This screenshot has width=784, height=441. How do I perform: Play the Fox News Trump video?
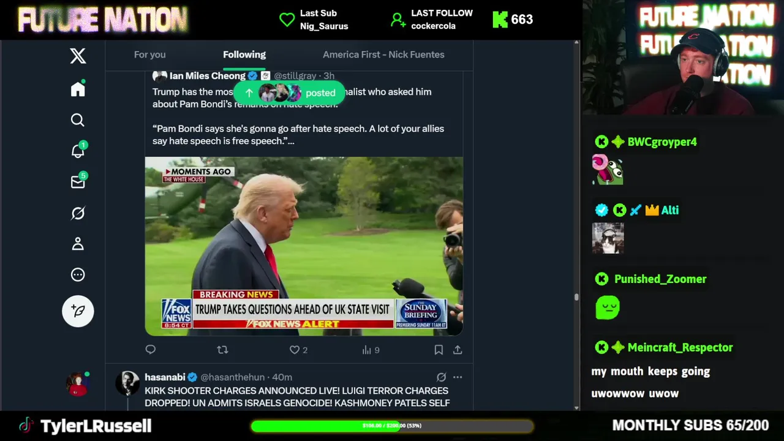pyautogui.click(x=304, y=246)
